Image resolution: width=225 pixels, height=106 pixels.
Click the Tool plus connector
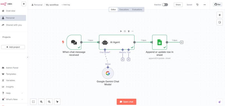129,59
